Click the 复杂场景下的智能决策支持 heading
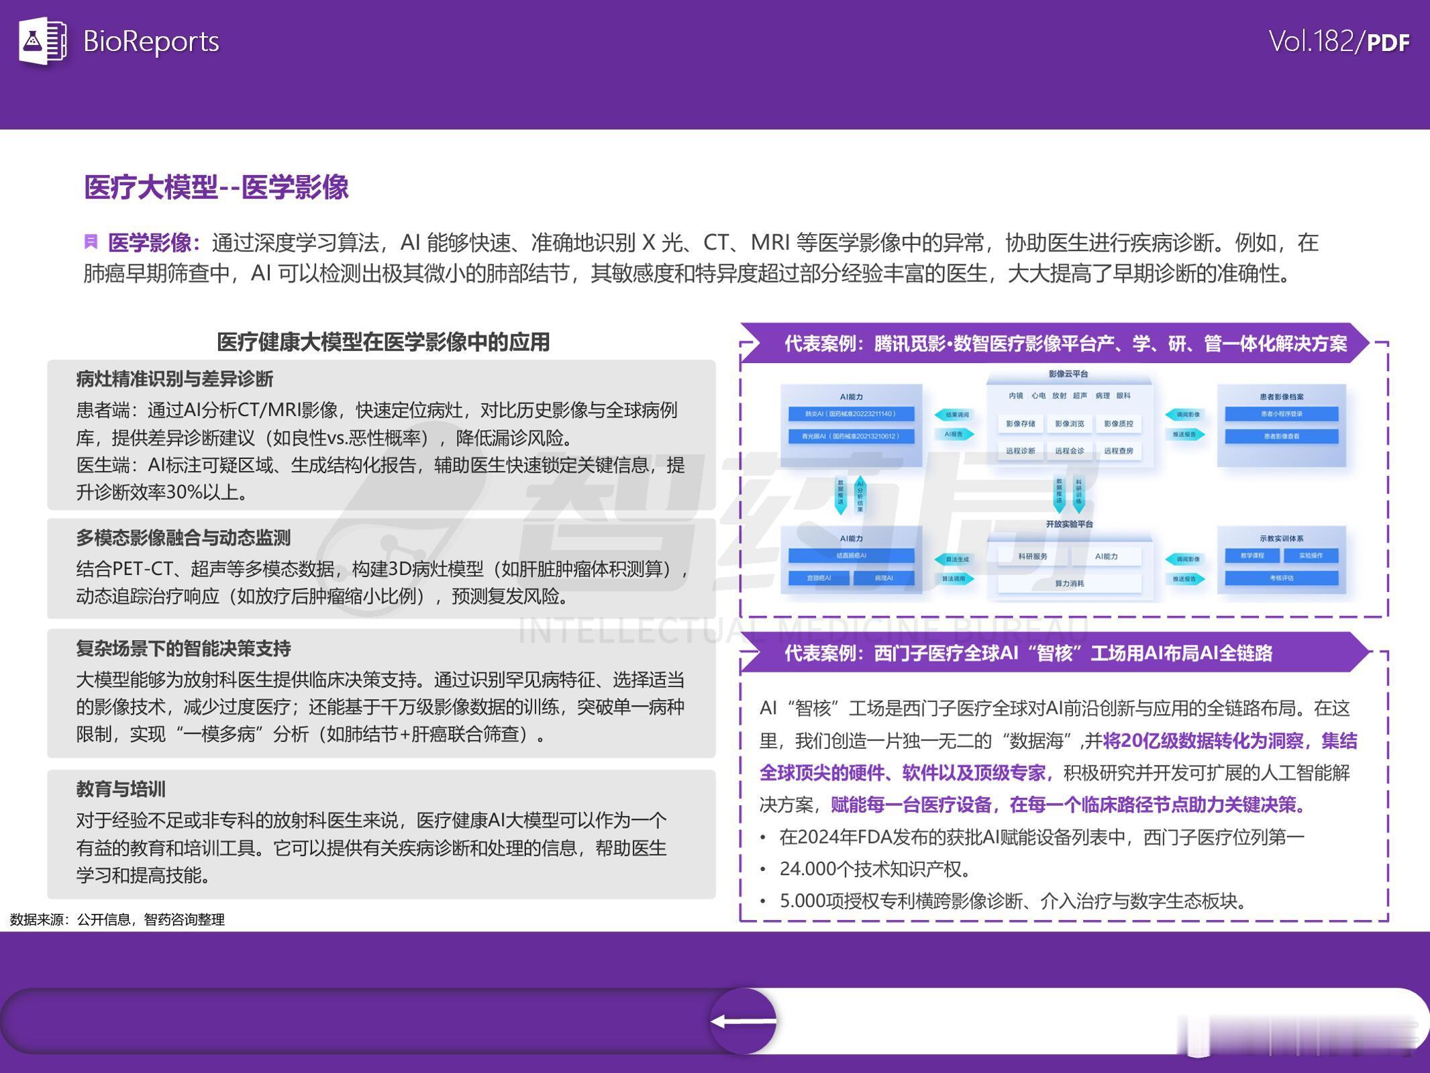 pos(183,648)
